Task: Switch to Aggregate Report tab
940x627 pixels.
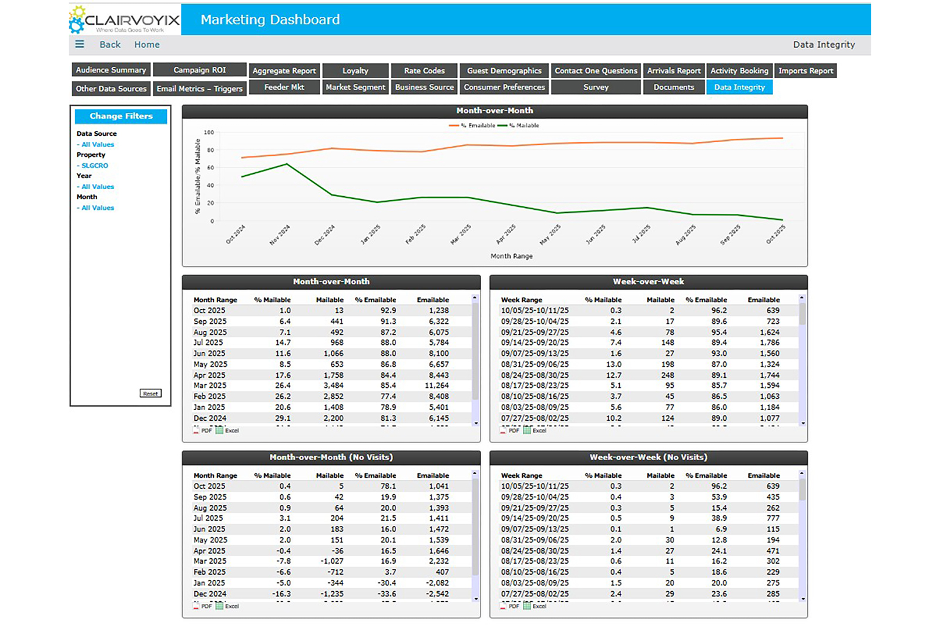Action: click(x=284, y=71)
